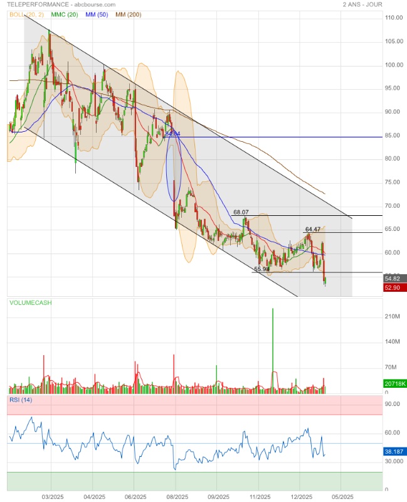Select the MM (200) indicator legend
407x502 pixels.
tap(129, 14)
